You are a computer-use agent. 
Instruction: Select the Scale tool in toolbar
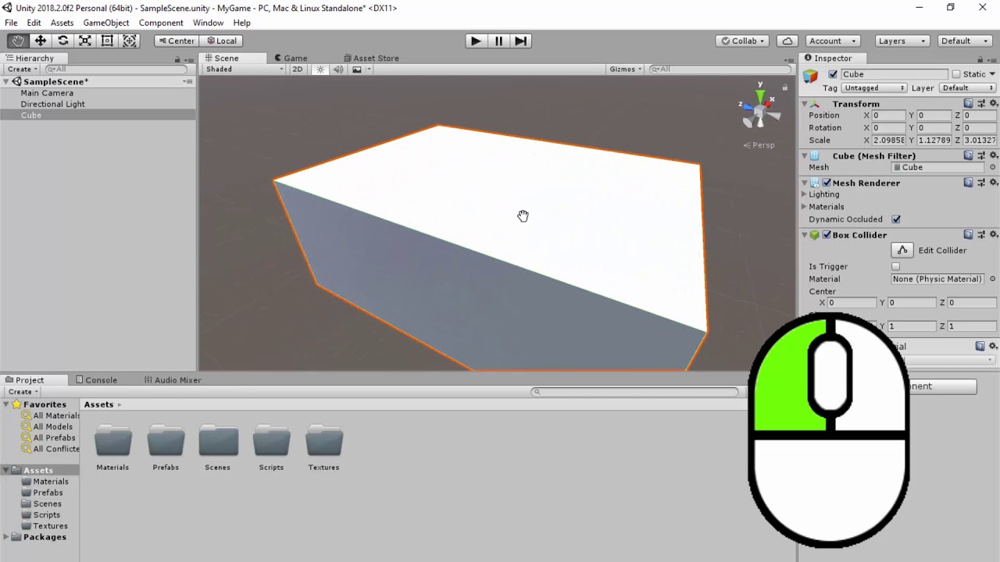pos(85,41)
